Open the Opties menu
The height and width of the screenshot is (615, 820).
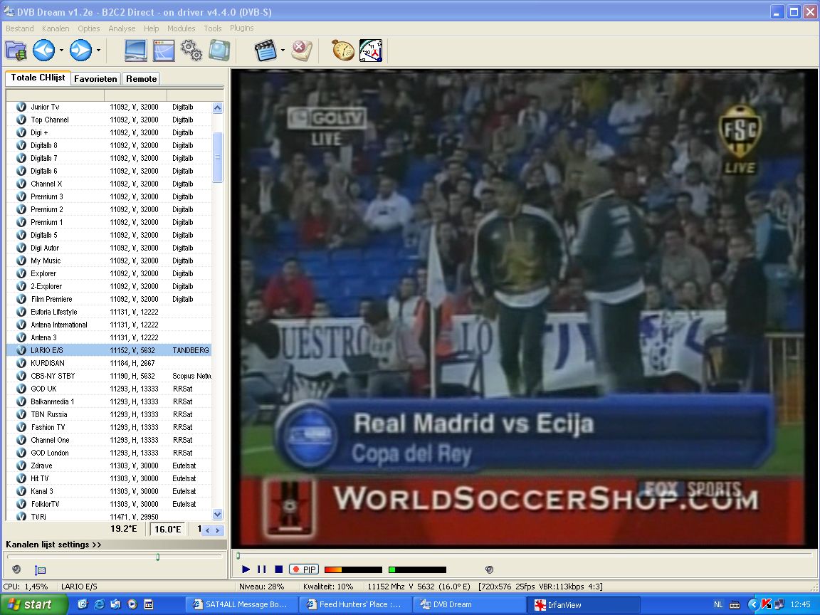(89, 28)
